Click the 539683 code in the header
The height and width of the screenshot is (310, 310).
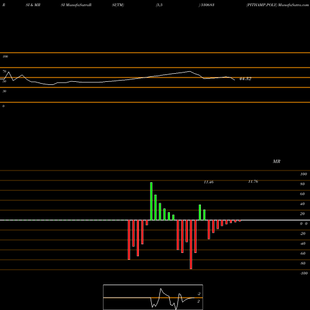click(x=207, y=5)
